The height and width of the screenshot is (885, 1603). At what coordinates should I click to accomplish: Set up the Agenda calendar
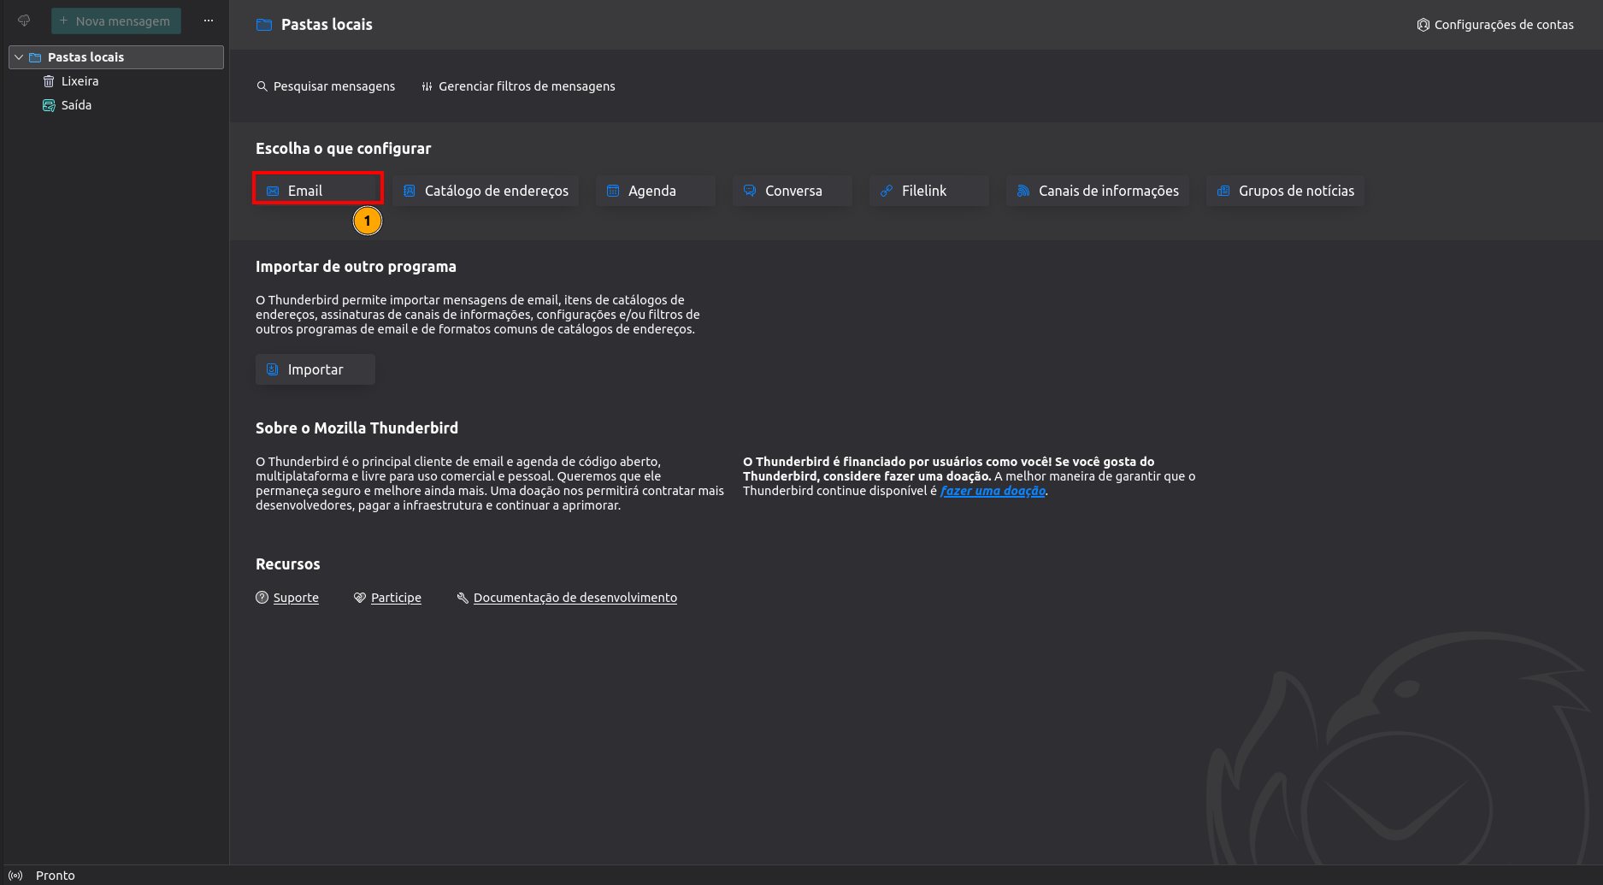(x=656, y=191)
